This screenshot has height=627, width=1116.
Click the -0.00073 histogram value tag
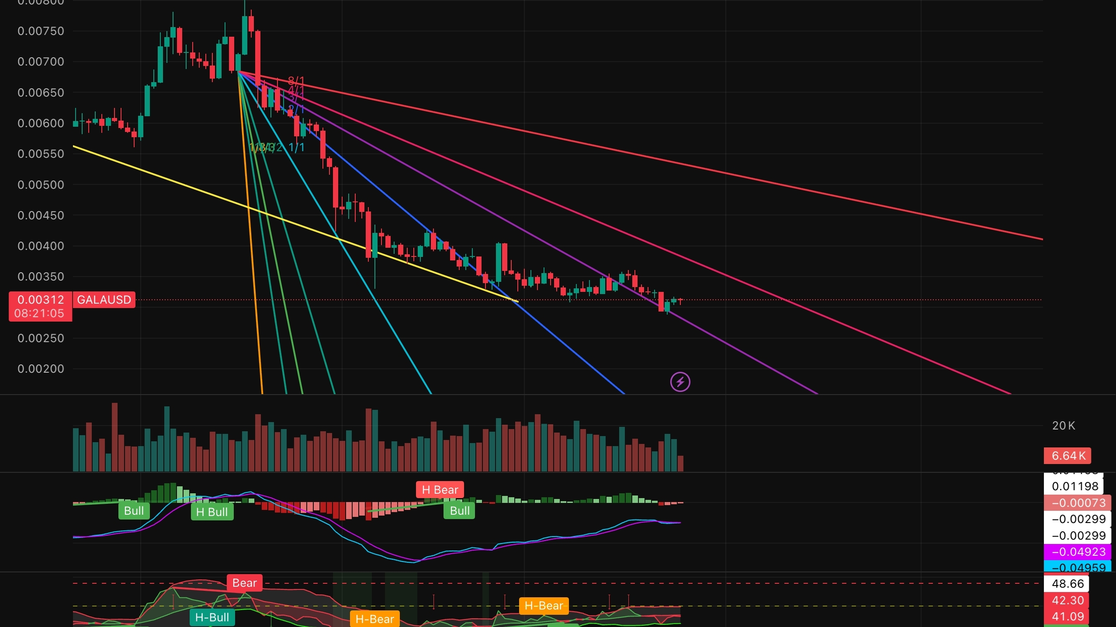(1078, 503)
